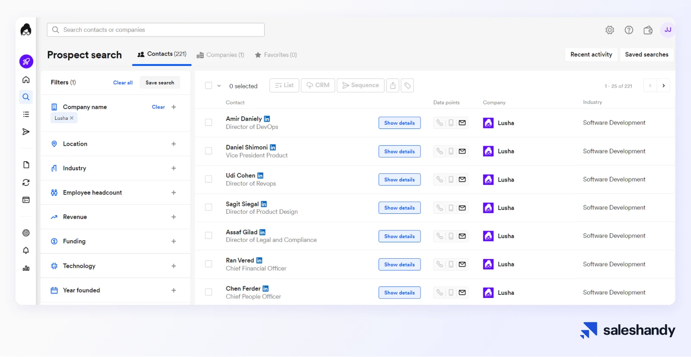Expand the Revenue filter
The width and height of the screenshot is (691, 357).
click(174, 217)
